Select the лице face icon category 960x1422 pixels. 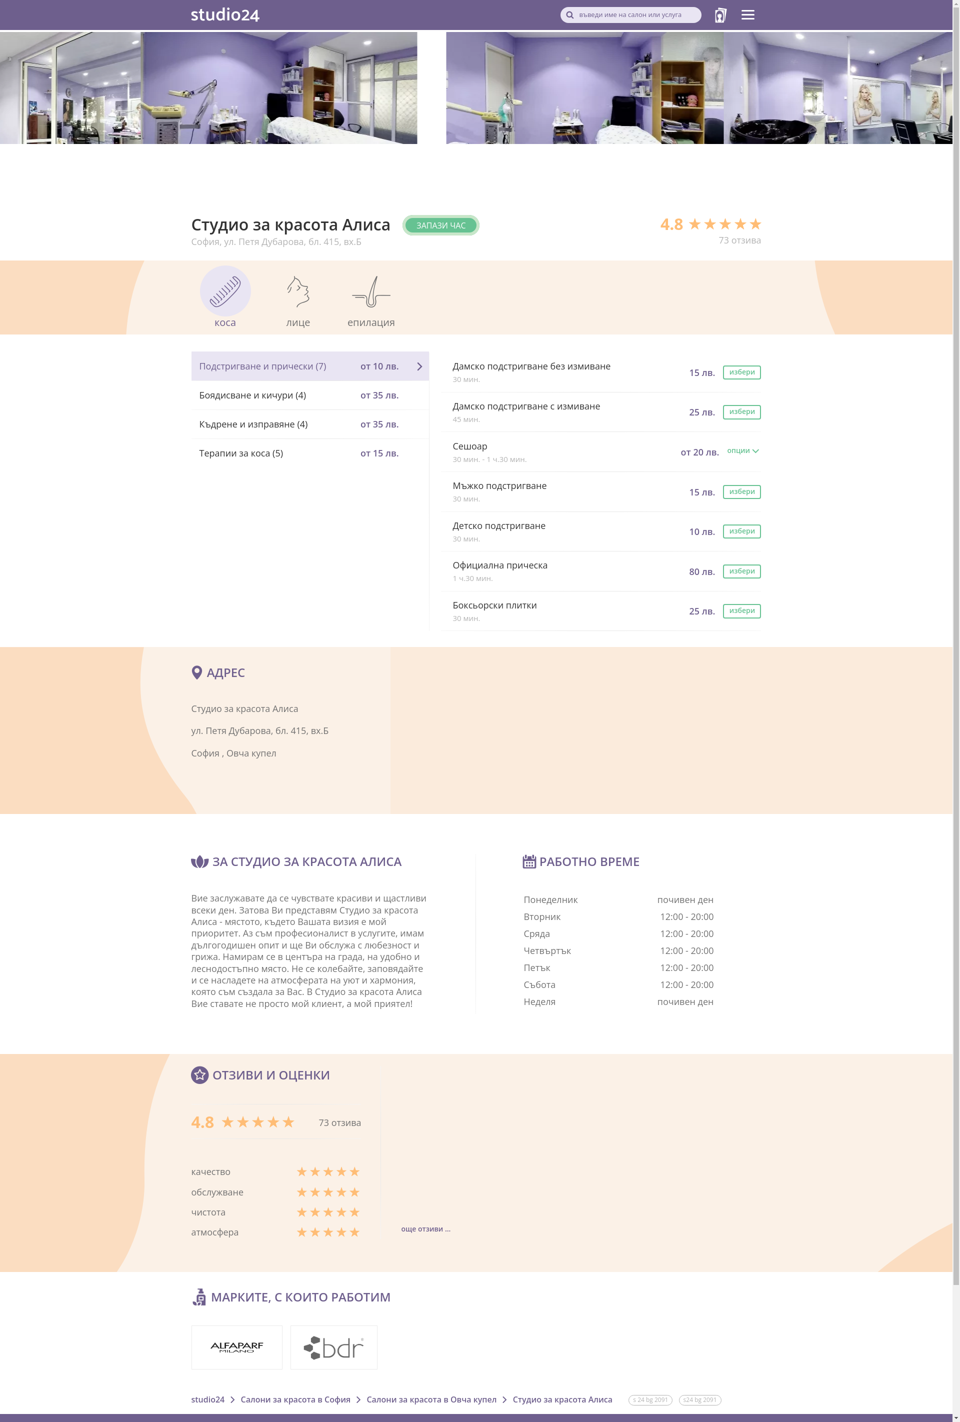(298, 292)
